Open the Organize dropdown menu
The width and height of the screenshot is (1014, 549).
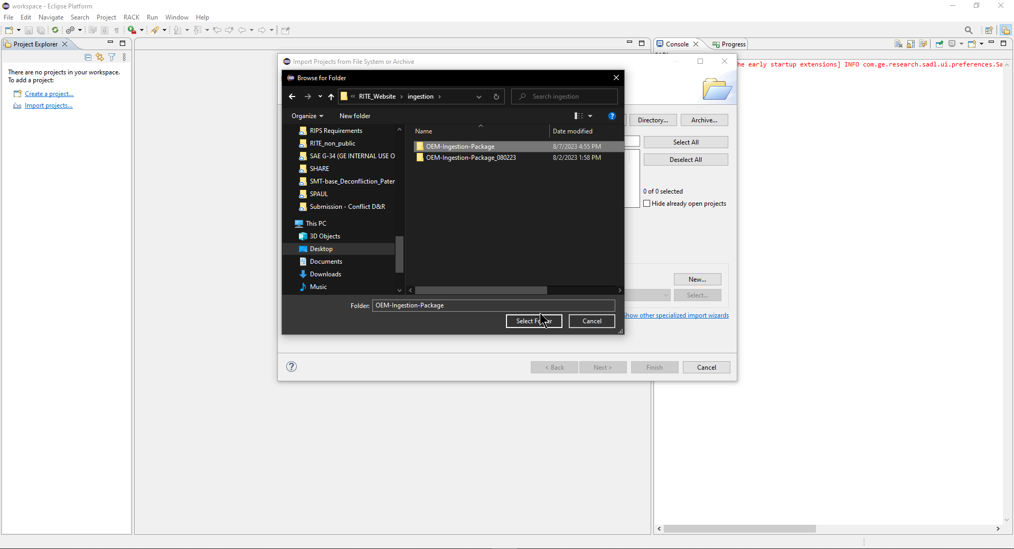(x=307, y=116)
